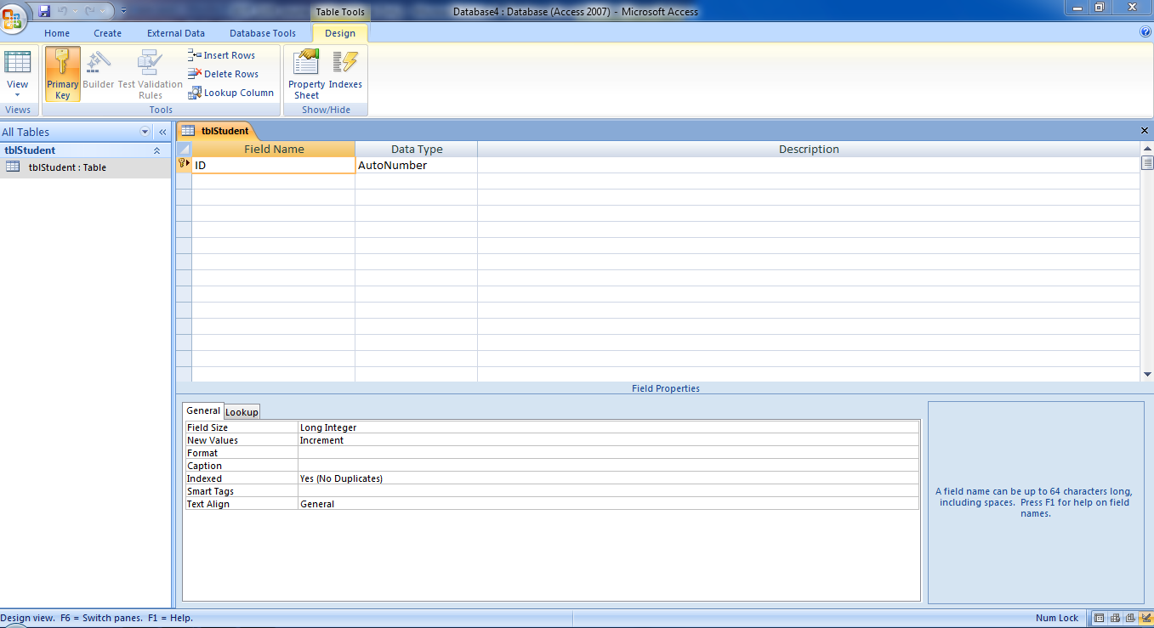Switch to the Create ribbon tab
Image resolution: width=1154 pixels, height=628 pixels.
[x=107, y=32]
